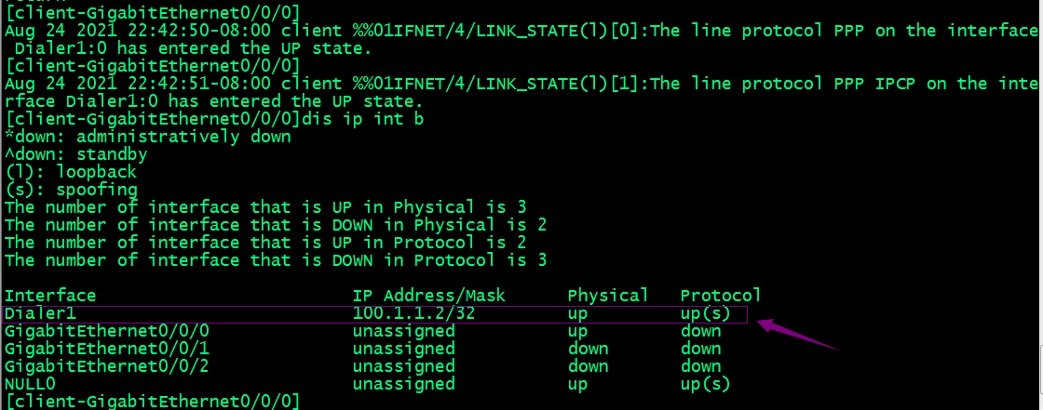Screen dimensions: 1043x410
Task: Click the GigabitEthernet0/0/1 interface entry
Action: pyautogui.click(x=106, y=349)
